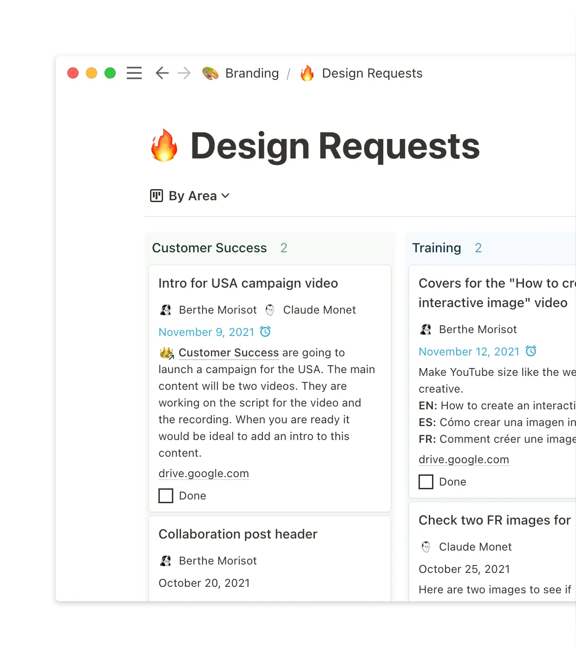This screenshot has height=657, width=576.
Task: Click the November 12, 2021 date
Action: [x=469, y=351]
